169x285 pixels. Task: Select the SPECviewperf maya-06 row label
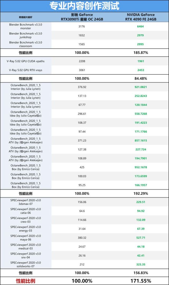[26, 238]
